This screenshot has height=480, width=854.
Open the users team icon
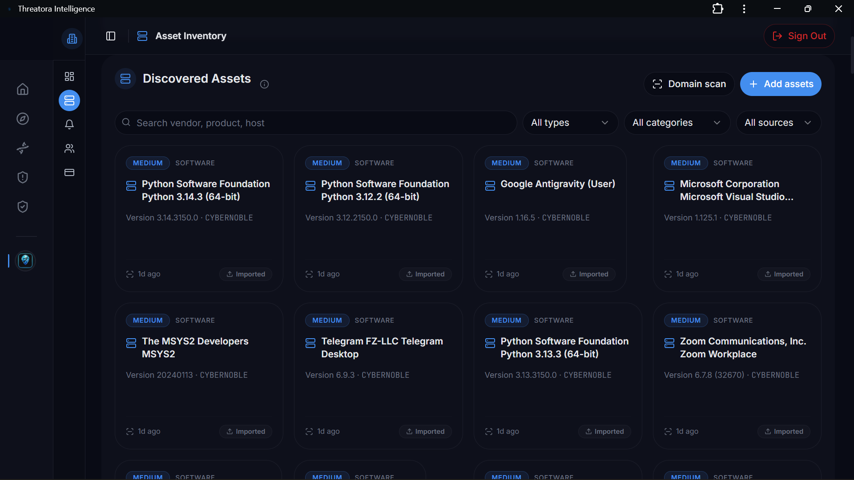[x=69, y=148]
